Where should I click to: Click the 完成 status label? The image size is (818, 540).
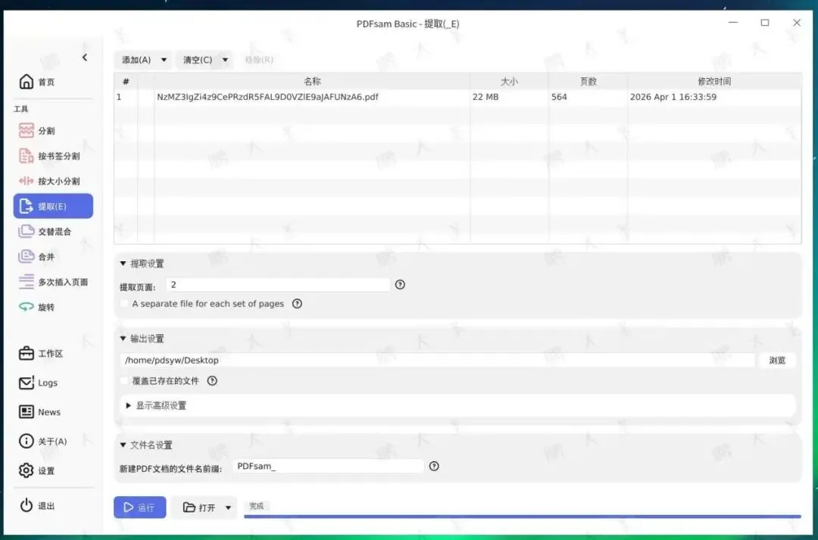pyautogui.click(x=256, y=506)
